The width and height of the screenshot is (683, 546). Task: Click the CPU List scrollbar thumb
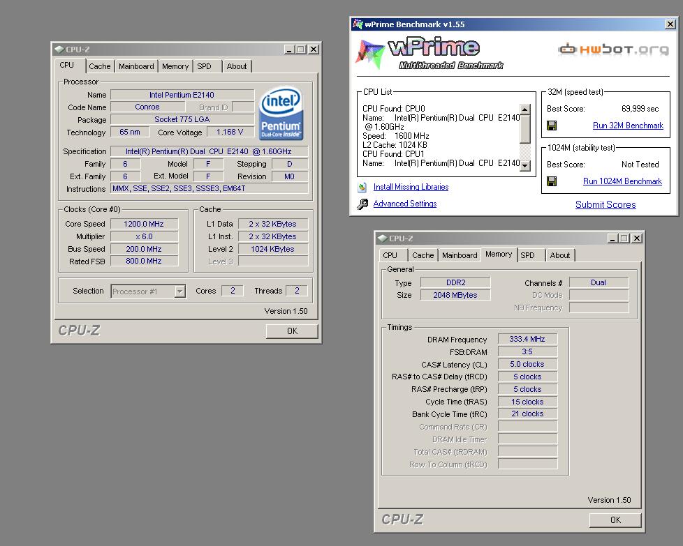(525, 129)
